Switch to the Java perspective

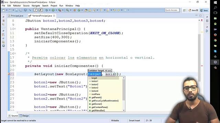(204, 10)
